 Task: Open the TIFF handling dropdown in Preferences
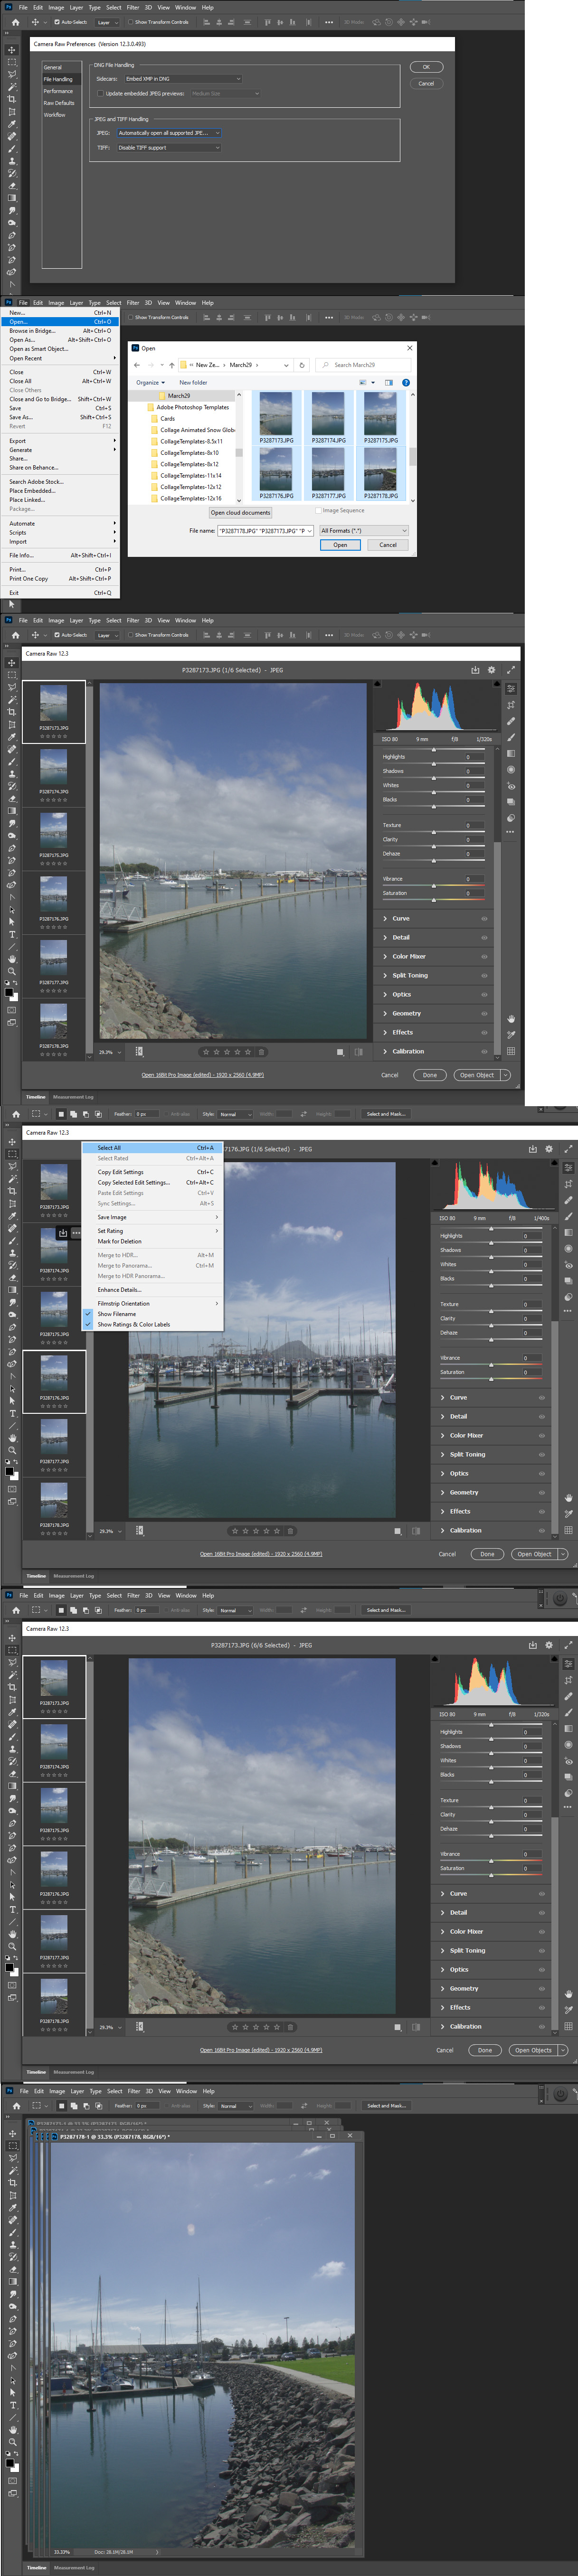(168, 148)
